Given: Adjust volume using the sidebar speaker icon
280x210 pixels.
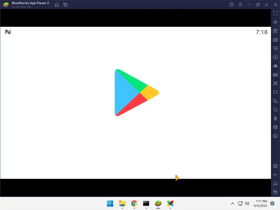Looking at the screenshot, I should tap(275, 22).
